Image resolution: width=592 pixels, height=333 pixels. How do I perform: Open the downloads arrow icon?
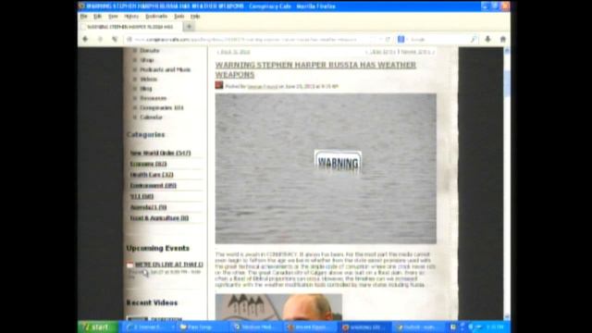pos(487,39)
